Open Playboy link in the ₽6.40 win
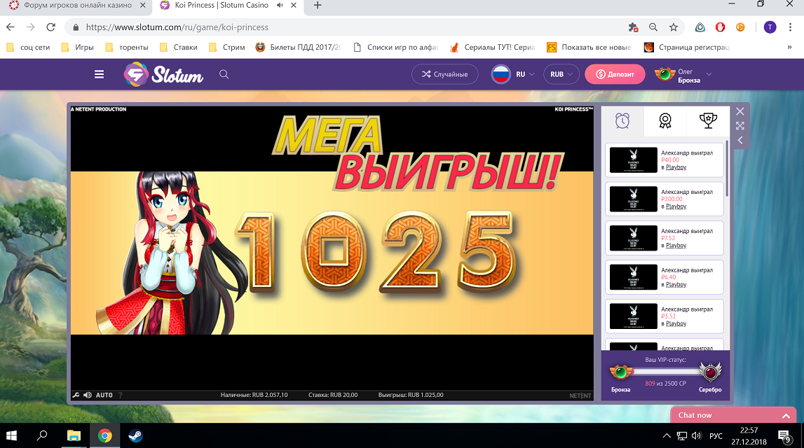Viewport: 804px width, 448px height. point(676,284)
